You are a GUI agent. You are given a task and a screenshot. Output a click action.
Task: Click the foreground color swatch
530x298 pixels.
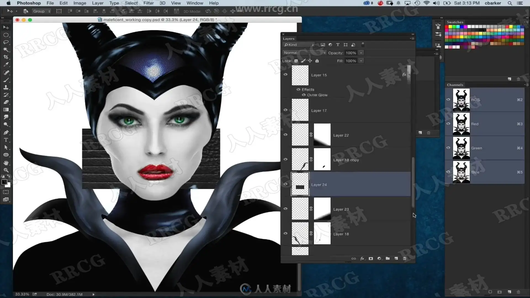click(x=4, y=182)
